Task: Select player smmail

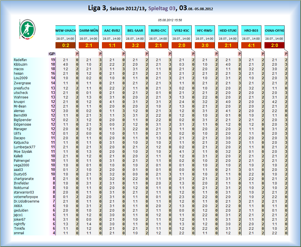Action: tap(19, 233)
